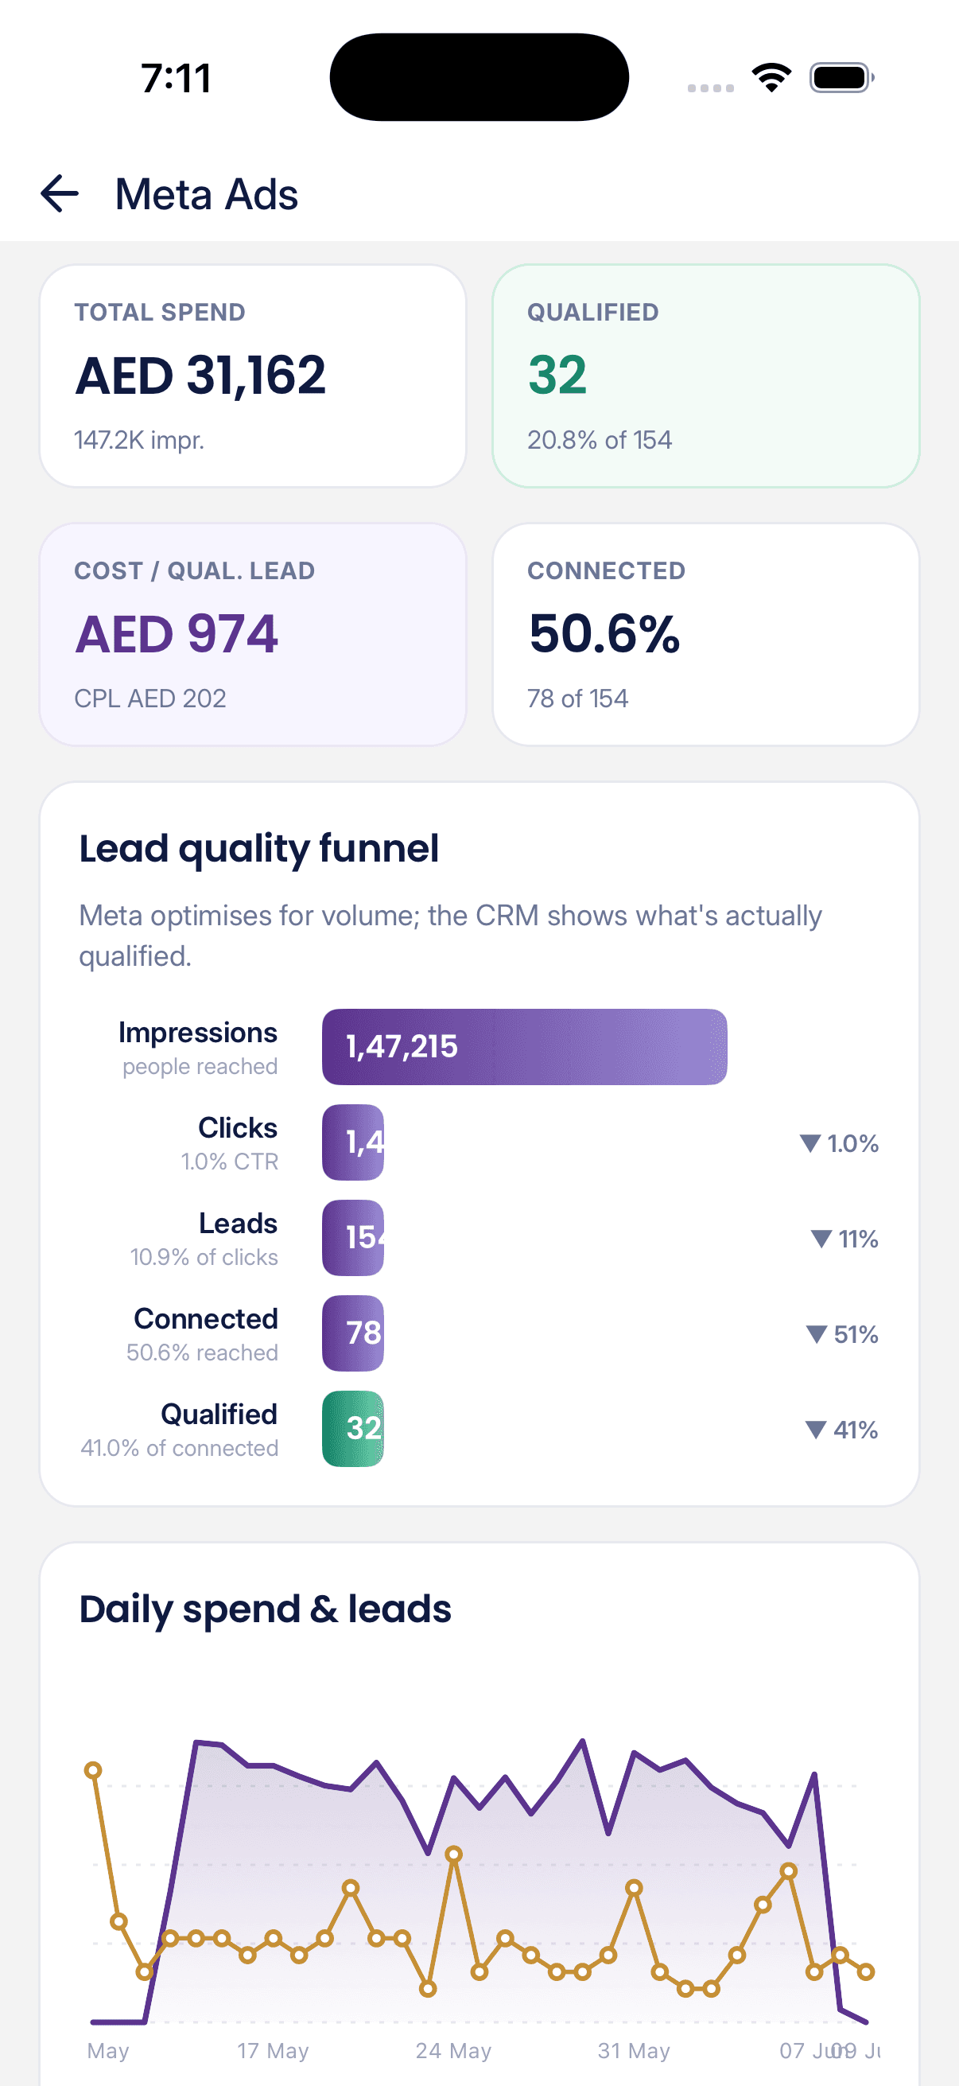This screenshot has height=2086, width=959.
Task: Tap the drop-off triangle beside 11%
Action: (821, 1239)
